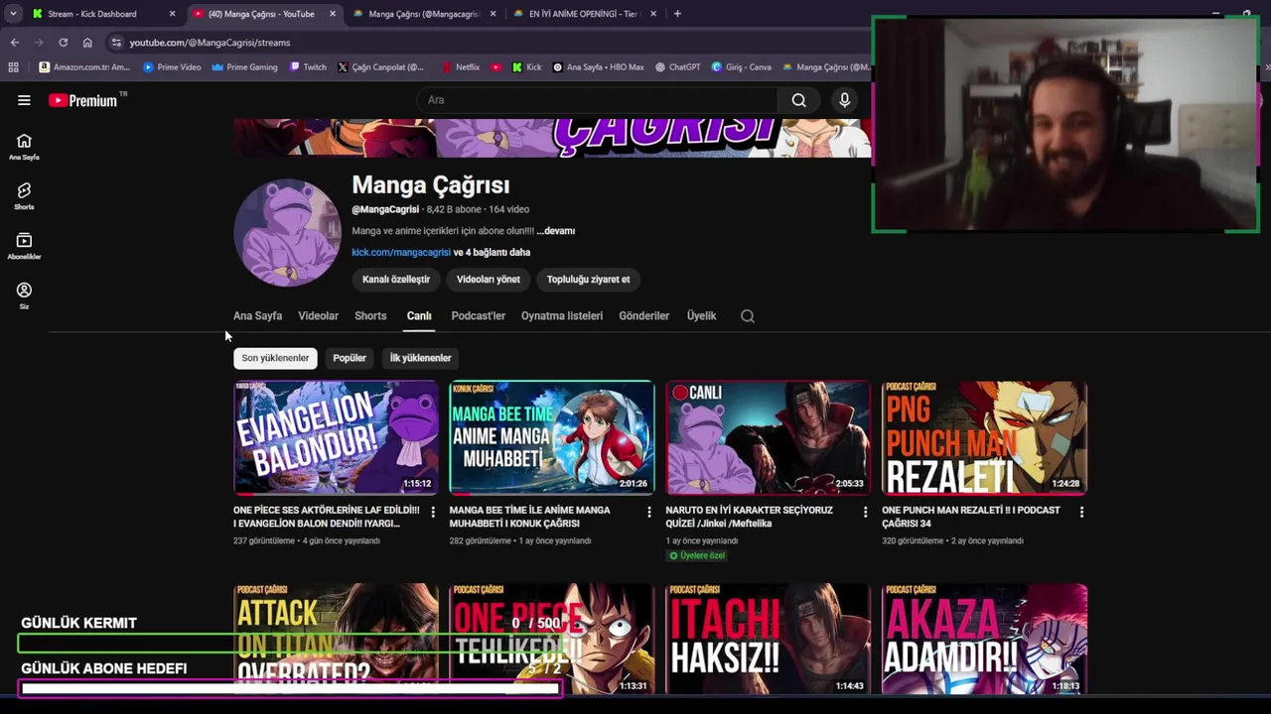Expand the tab search dropdown arrow
Screen dimensions: 1271x714
pyautogui.click(x=13, y=14)
